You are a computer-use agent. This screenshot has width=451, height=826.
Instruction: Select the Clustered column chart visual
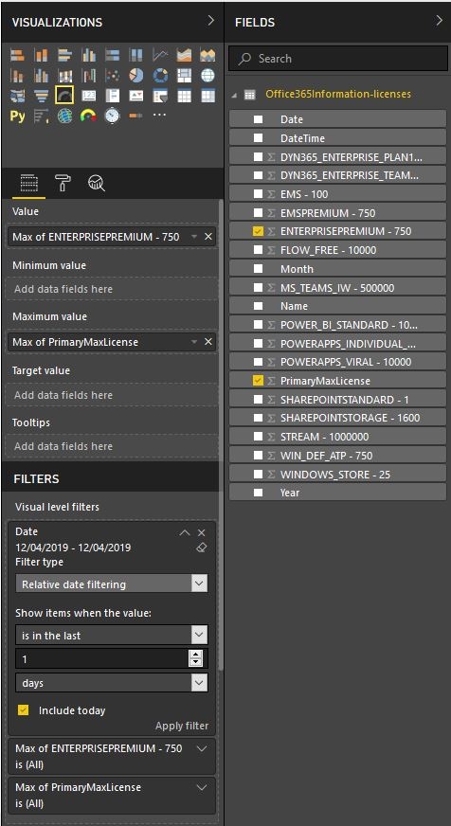click(88, 55)
